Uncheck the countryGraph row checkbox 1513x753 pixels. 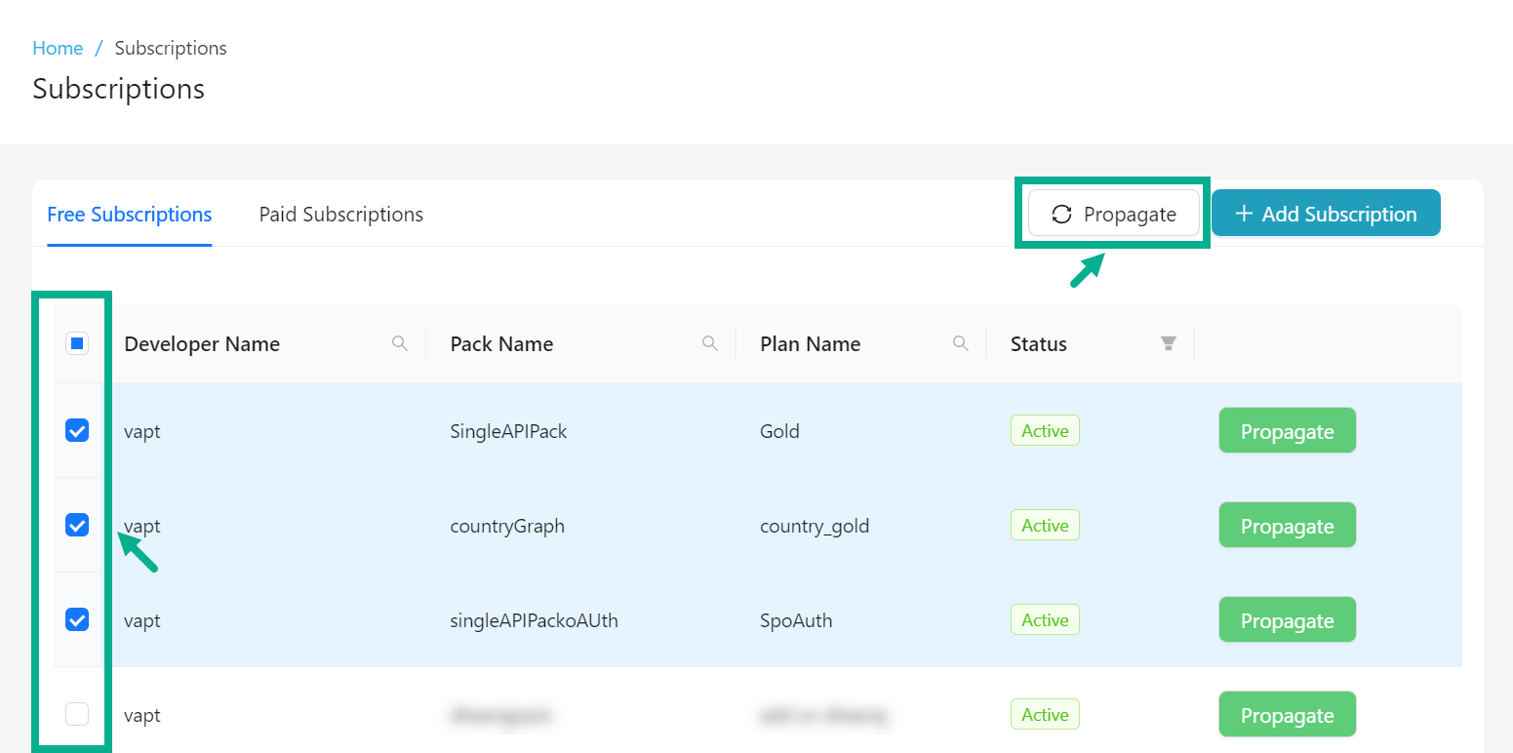[77, 525]
